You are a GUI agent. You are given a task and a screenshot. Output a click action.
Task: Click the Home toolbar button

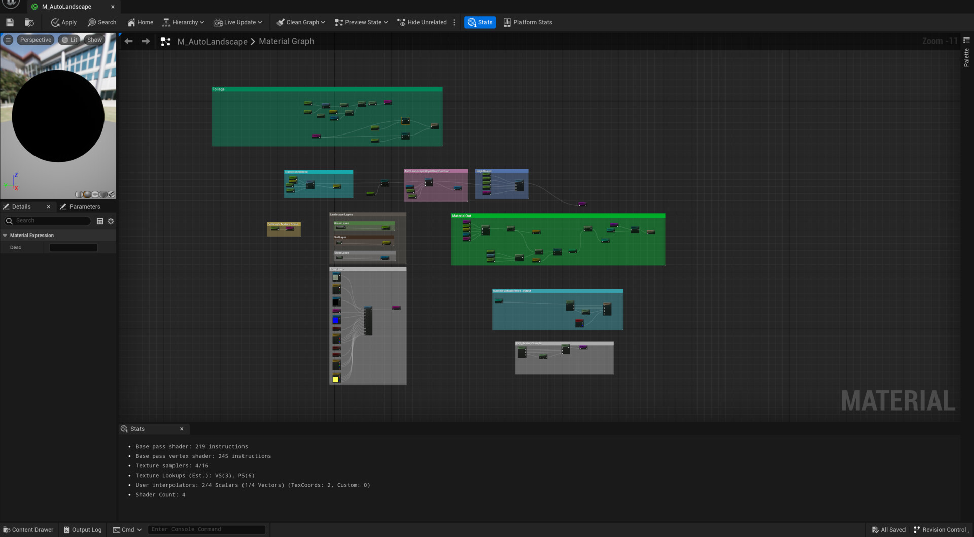[x=140, y=22]
